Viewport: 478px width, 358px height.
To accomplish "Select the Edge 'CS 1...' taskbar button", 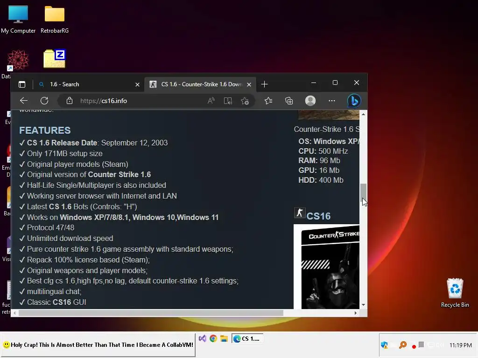I will tap(247, 338).
